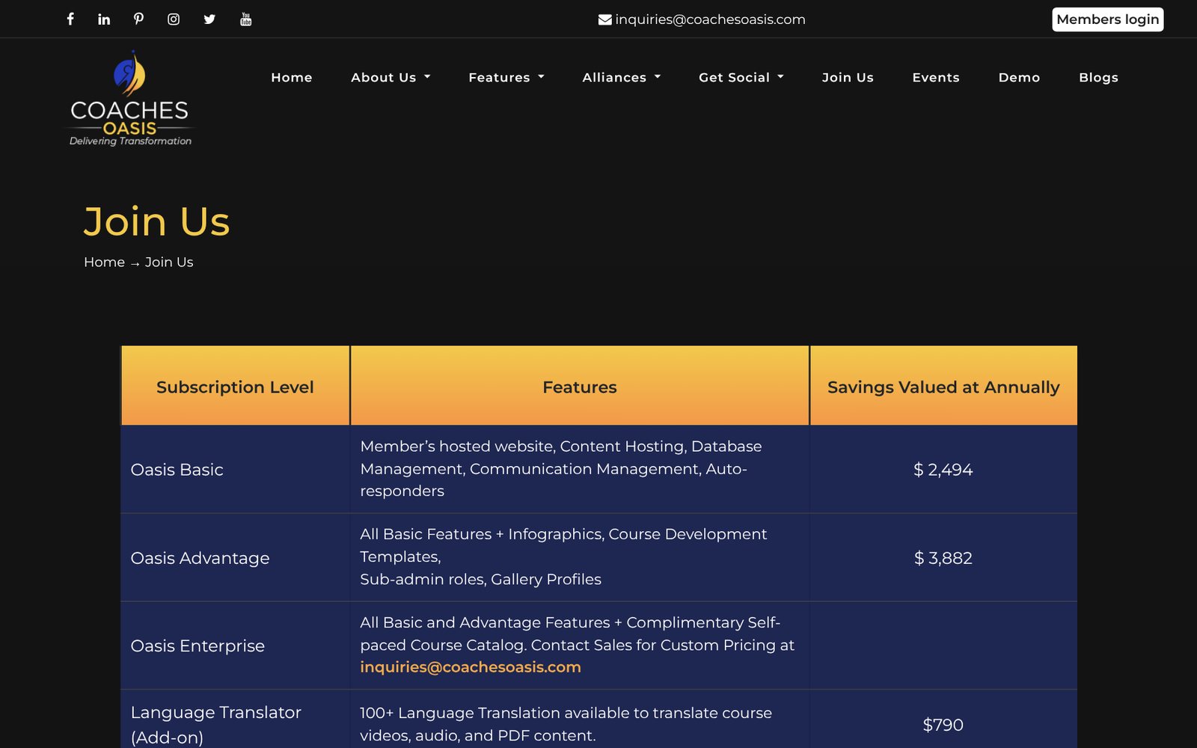This screenshot has height=748, width=1197.
Task: Open the LinkedIn social icon
Action: pos(104,19)
